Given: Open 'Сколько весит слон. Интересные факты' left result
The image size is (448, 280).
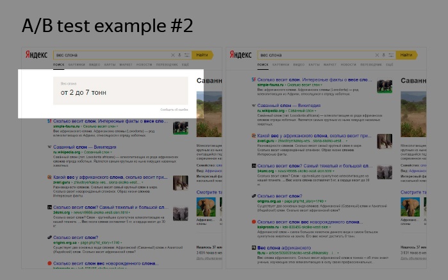Looking at the screenshot, I should pyautogui.click(x=111, y=121).
